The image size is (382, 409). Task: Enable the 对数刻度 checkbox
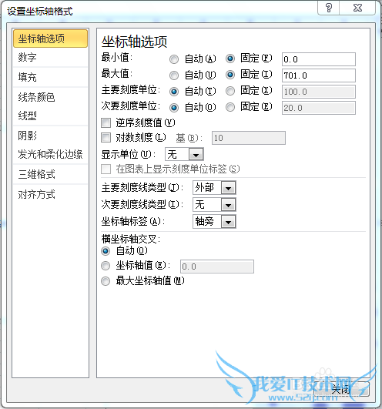pos(106,137)
